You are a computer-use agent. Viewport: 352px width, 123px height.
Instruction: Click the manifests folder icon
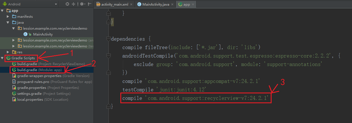[14, 16]
